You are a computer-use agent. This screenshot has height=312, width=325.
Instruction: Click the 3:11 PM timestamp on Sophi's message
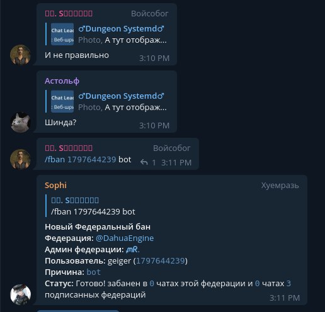(x=285, y=298)
